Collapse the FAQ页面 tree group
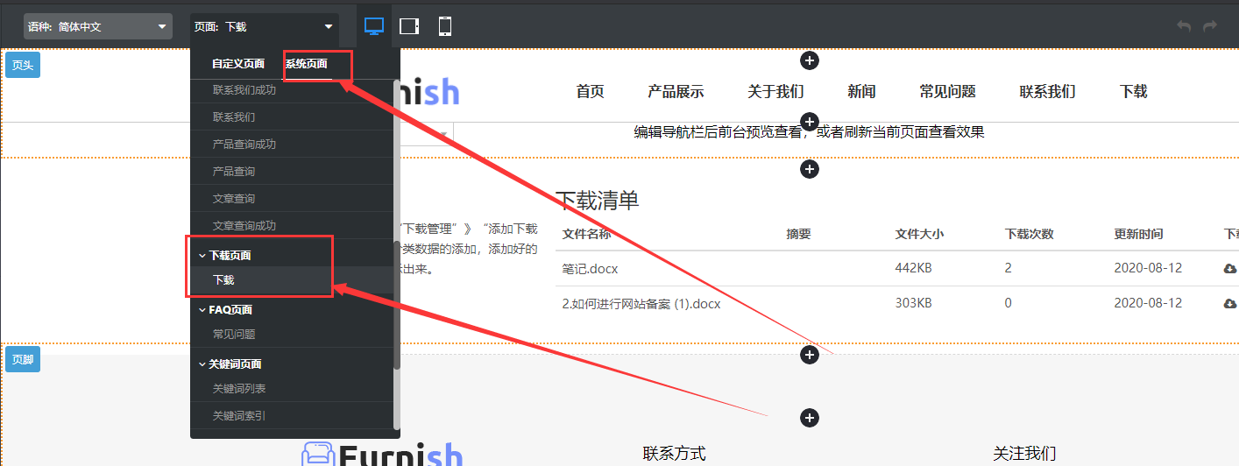1239x466 pixels. (202, 310)
